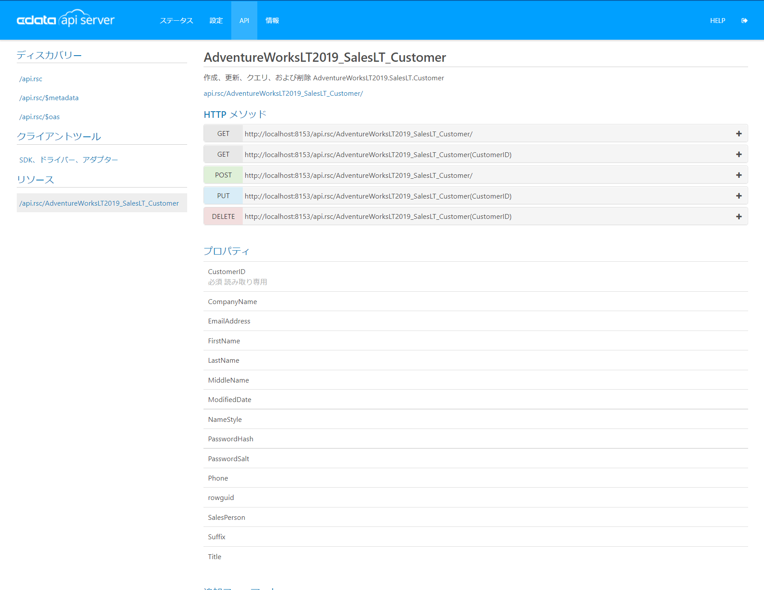This screenshot has height=590, width=764.
Task: Click the POST method label
Action: tap(223, 175)
